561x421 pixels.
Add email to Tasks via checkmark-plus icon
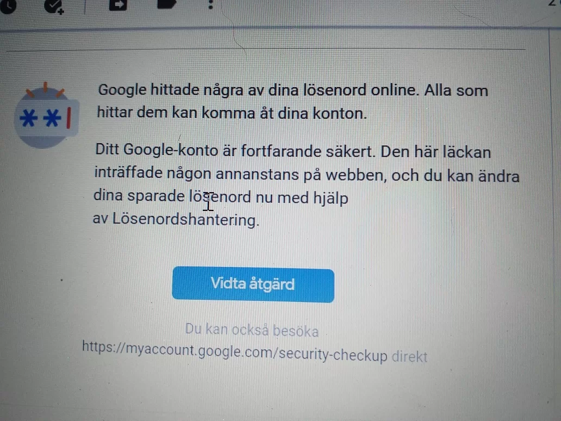coord(54,7)
